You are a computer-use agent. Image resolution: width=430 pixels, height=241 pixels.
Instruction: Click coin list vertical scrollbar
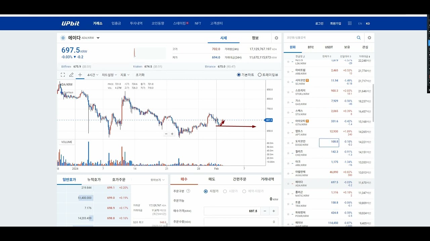[x=373, y=104]
